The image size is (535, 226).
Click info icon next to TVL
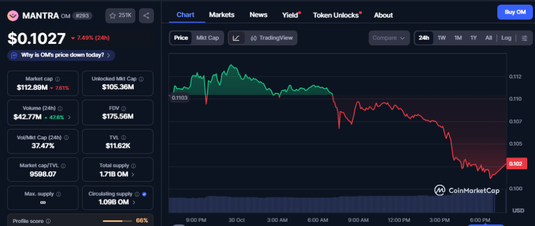pyautogui.click(x=123, y=138)
